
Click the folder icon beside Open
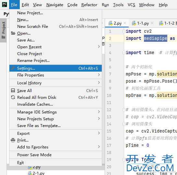[13, 33]
